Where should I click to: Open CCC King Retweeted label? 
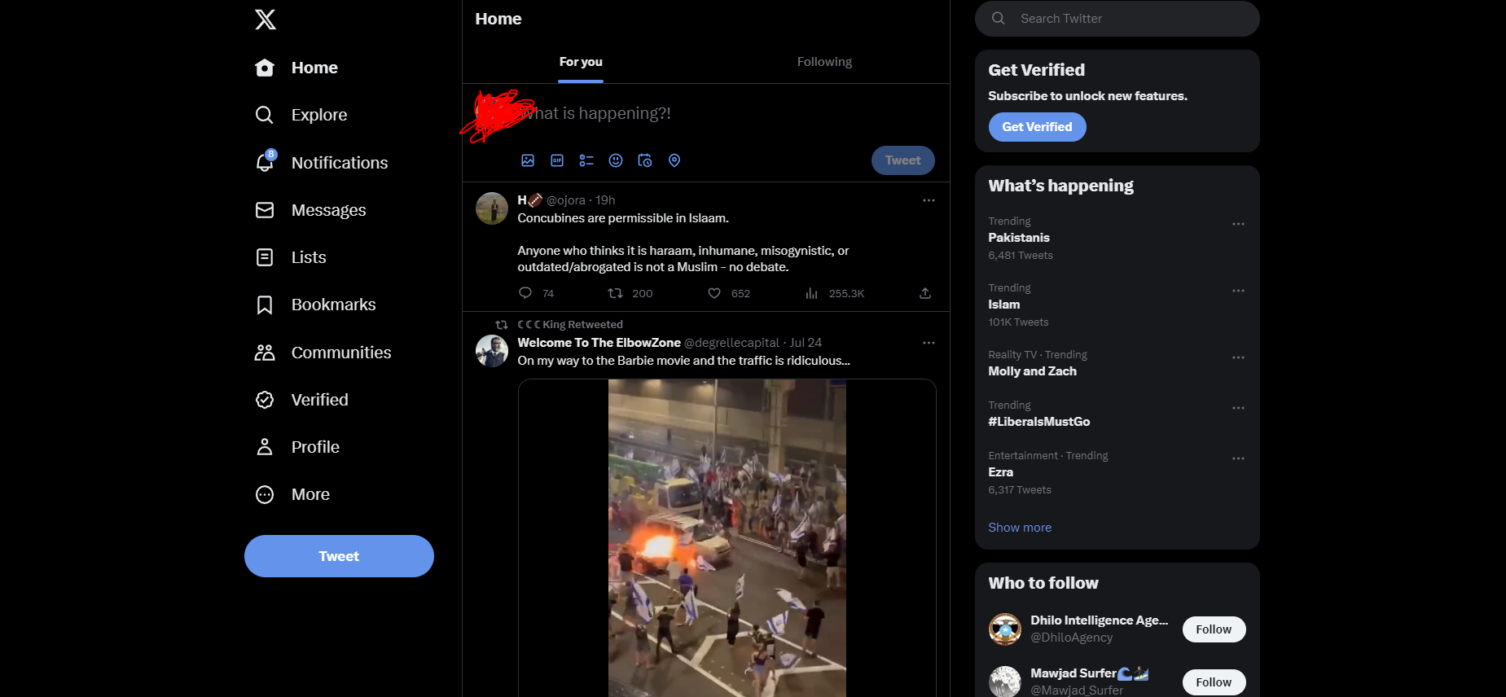click(570, 324)
